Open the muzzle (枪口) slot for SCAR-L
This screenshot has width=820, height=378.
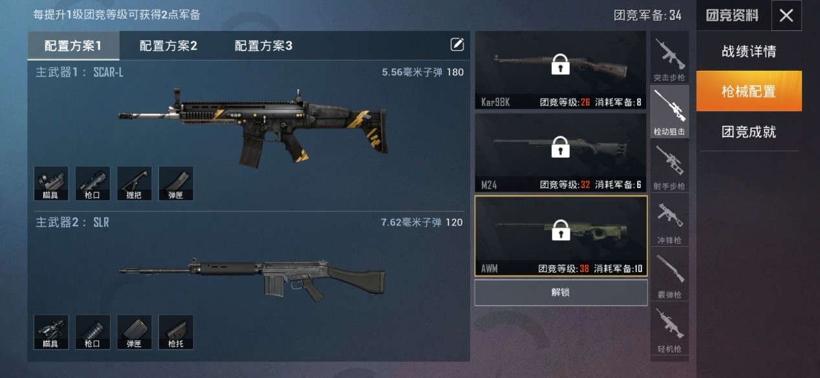[92, 184]
